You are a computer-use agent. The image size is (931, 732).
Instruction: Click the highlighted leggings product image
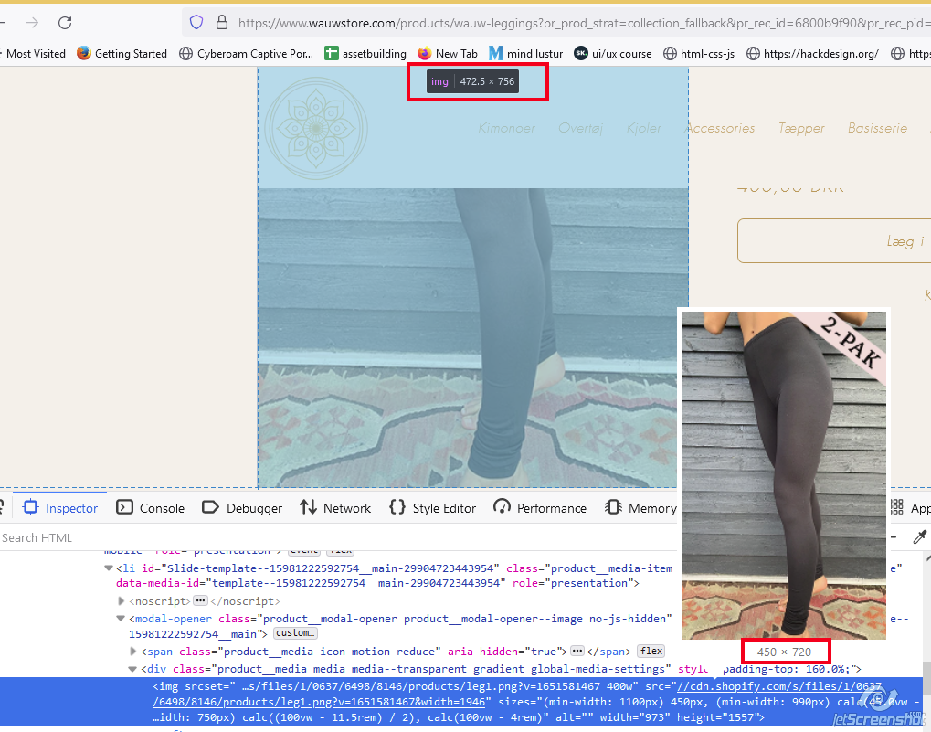click(472, 338)
